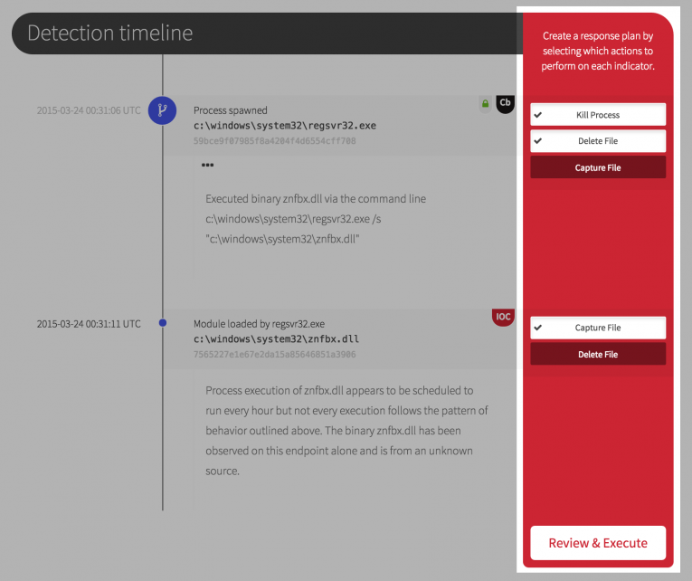
Task: Uncheck Delete File for regsvr32.exe
Action: (x=598, y=141)
